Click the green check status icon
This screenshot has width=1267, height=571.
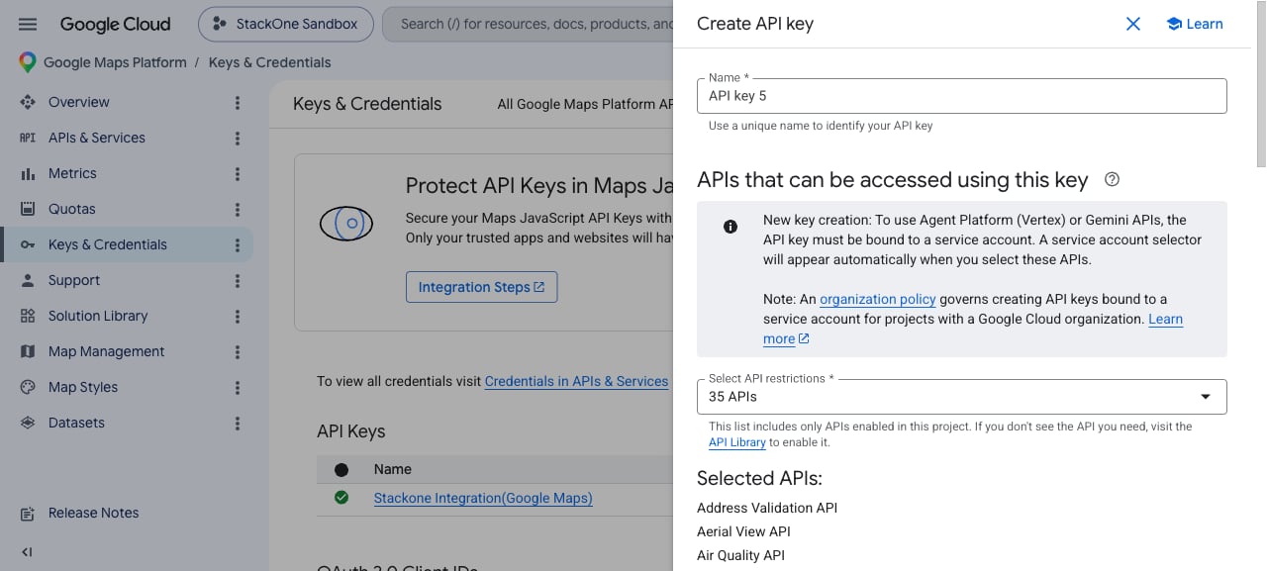[x=341, y=498]
